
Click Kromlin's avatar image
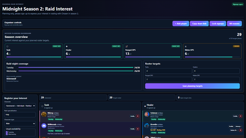pos(147,126)
